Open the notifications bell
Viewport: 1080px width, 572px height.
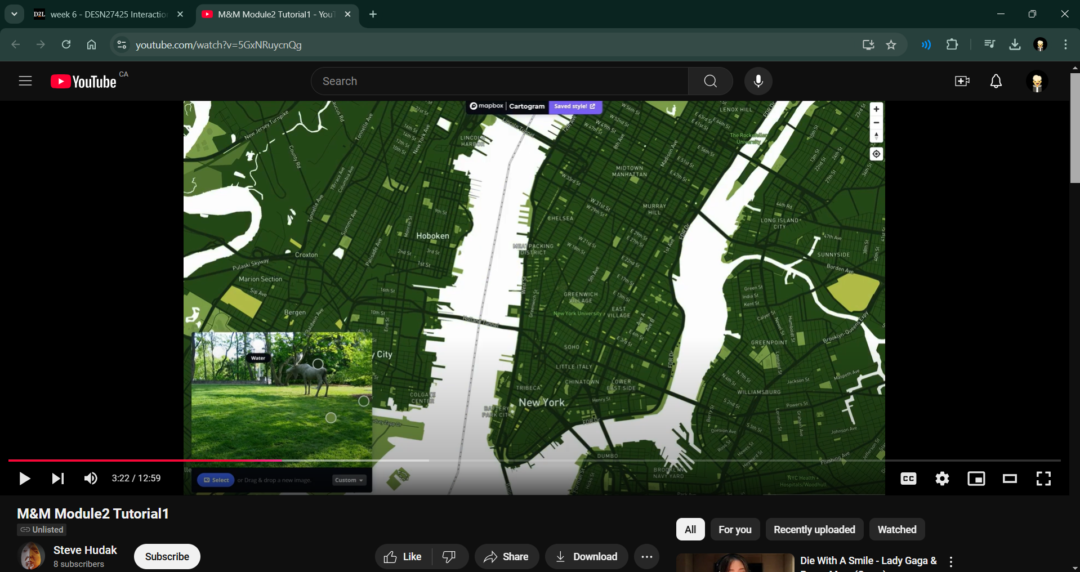996,81
